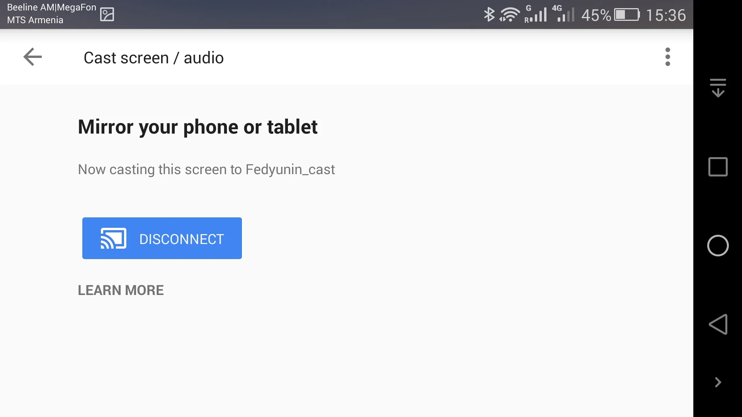Pull down the notification panel arrow icon
Image resolution: width=742 pixels, height=417 pixels.
(718, 88)
